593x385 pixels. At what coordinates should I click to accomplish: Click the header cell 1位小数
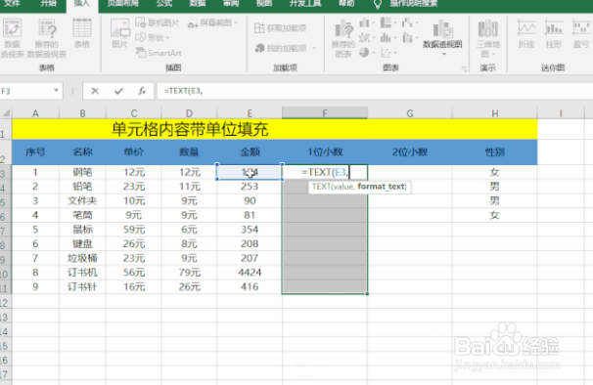click(x=325, y=151)
